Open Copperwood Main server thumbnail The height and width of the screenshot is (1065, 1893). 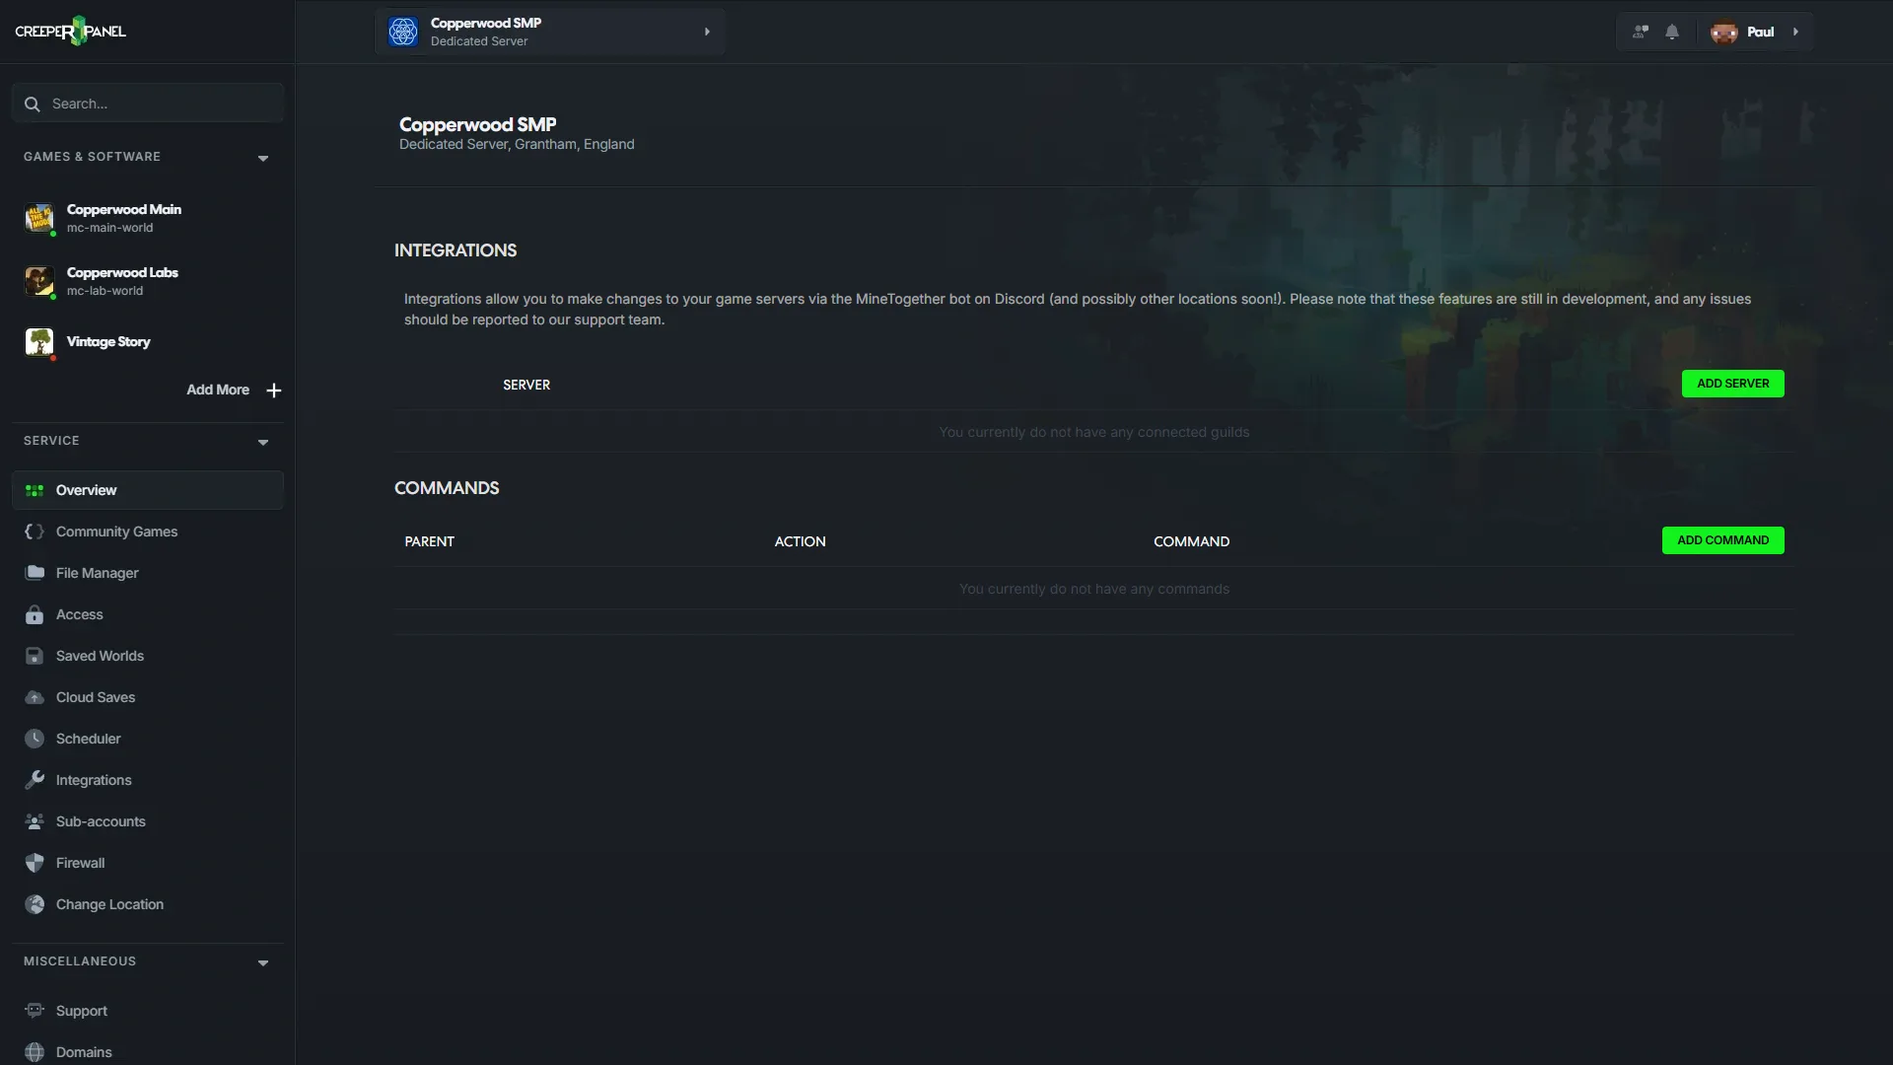[x=39, y=218]
